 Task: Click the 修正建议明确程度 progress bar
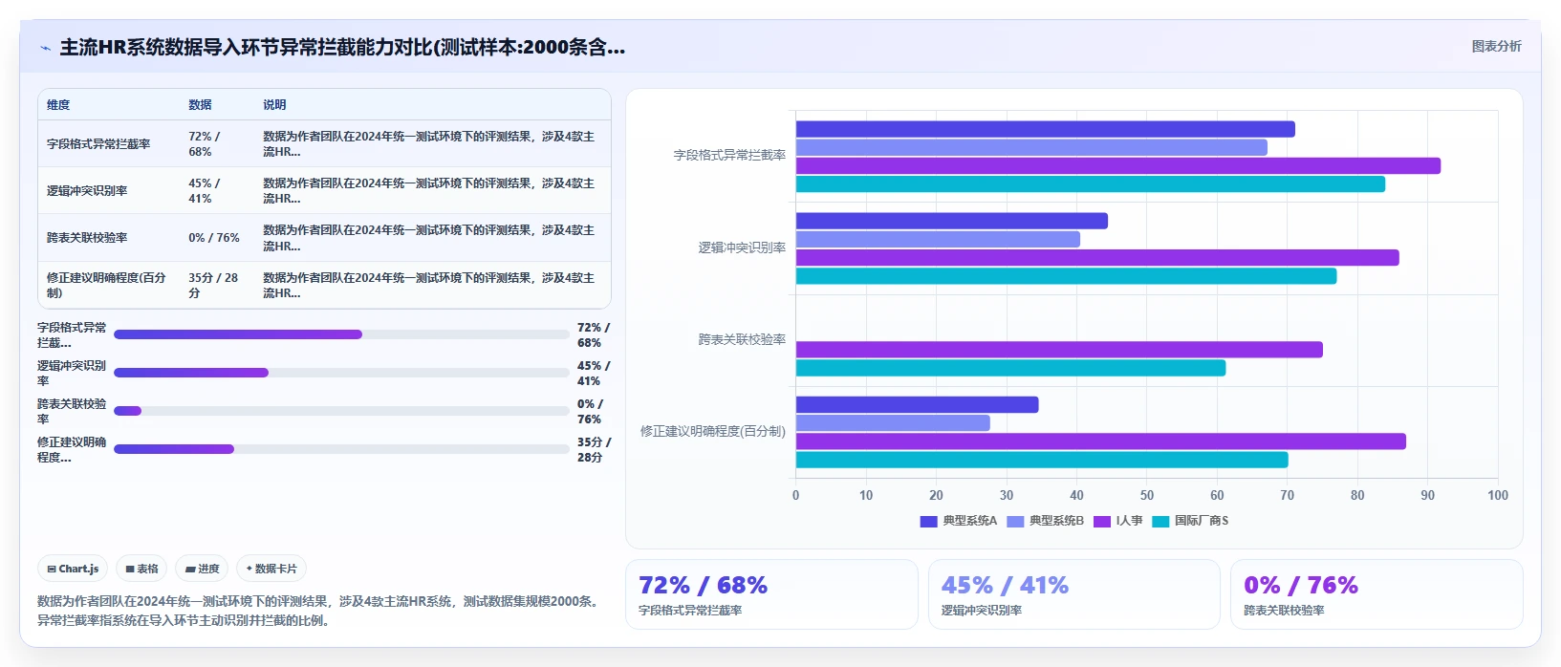(341, 449)
